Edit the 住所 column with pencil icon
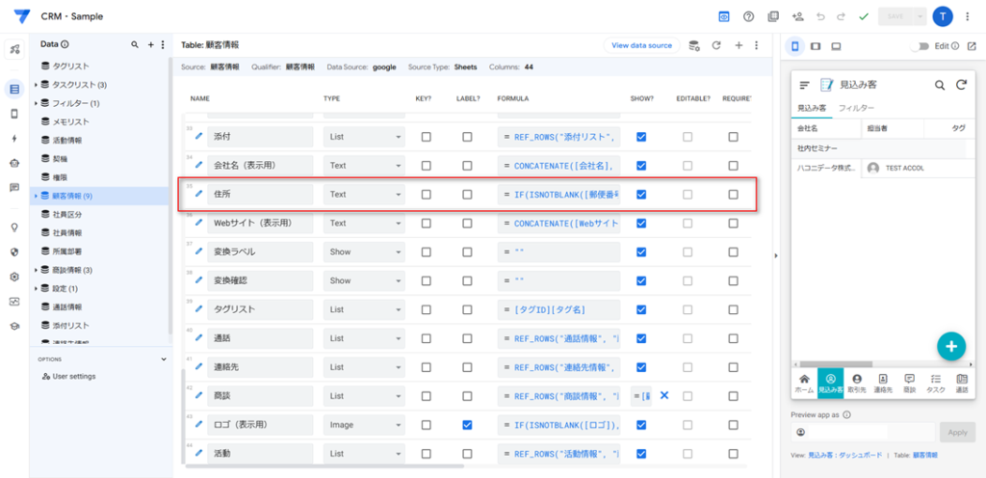Viewport: 986px width, 478px height. (199, 195)
